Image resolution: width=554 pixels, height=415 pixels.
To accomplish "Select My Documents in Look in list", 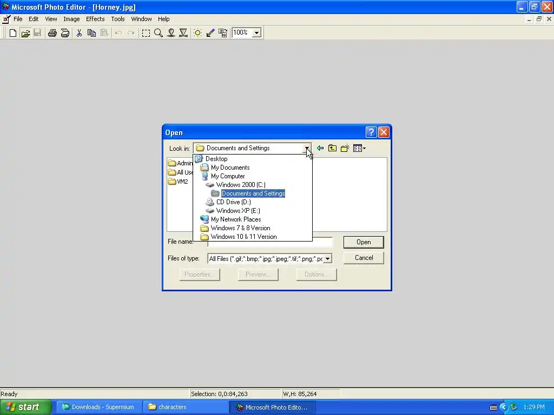I will click(x=252, y=168).
